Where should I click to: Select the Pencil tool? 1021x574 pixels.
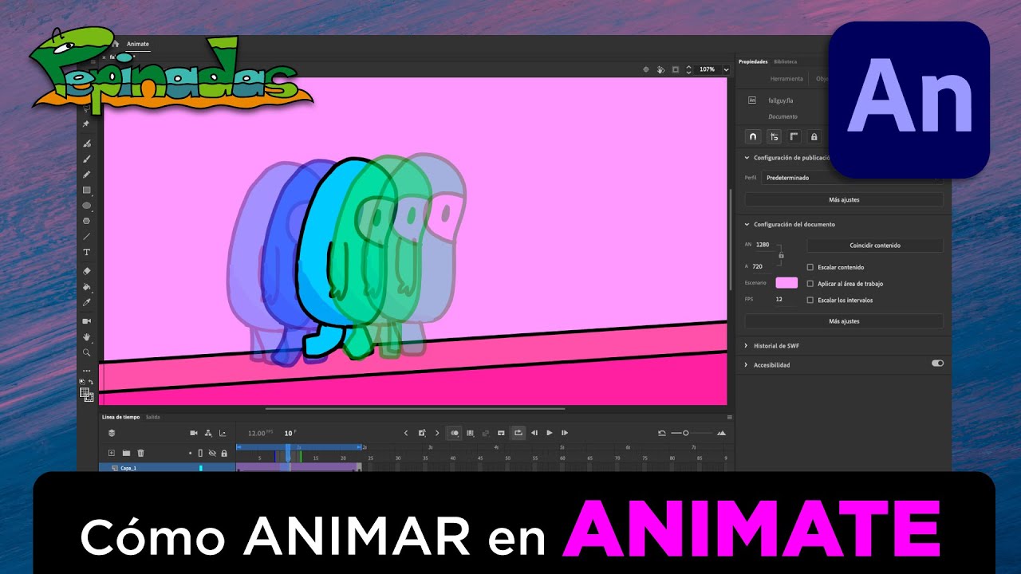(x=87, y=175)
